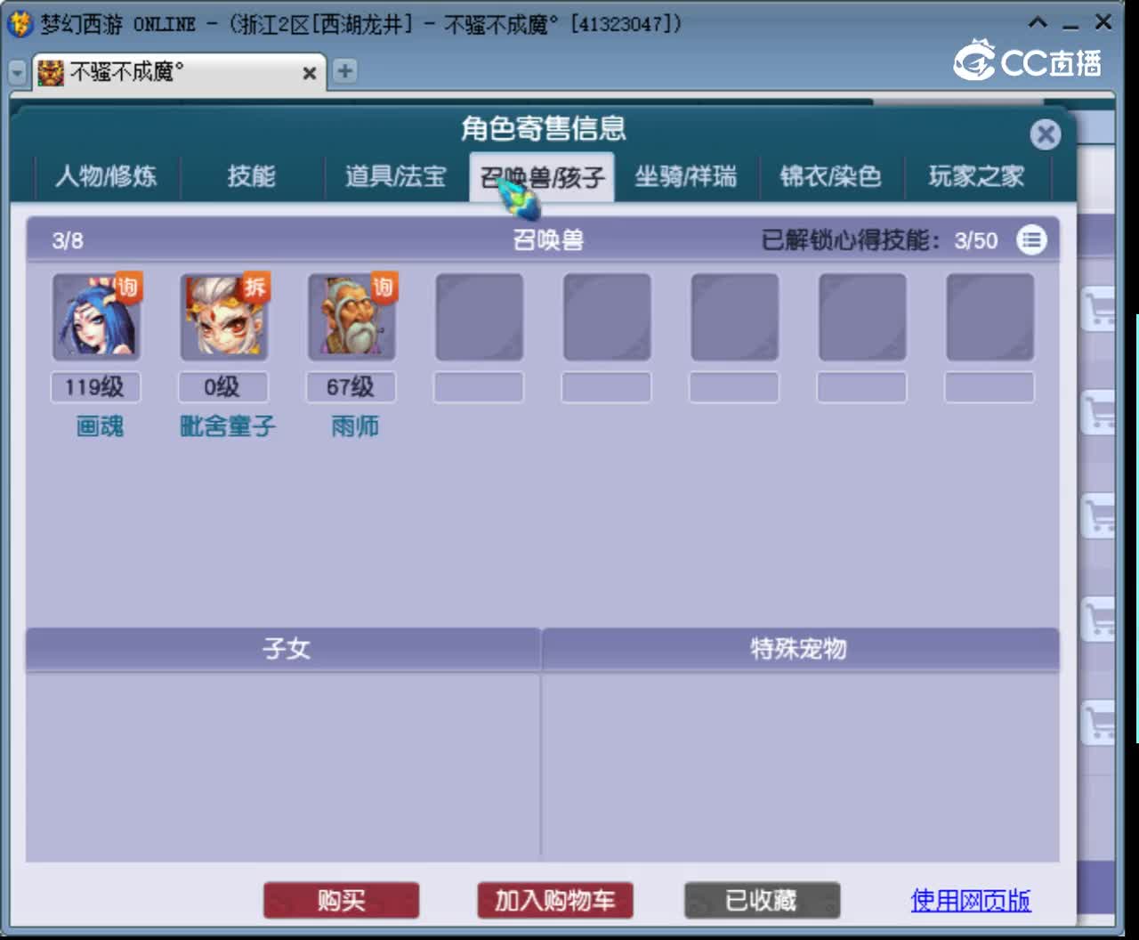
Task: Click the topmost shopping cart icon behind dialog
Action: tap(1099, 308)
